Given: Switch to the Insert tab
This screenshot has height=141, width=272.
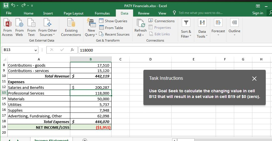Looking at the screenshot, I should tap(48, 13).
